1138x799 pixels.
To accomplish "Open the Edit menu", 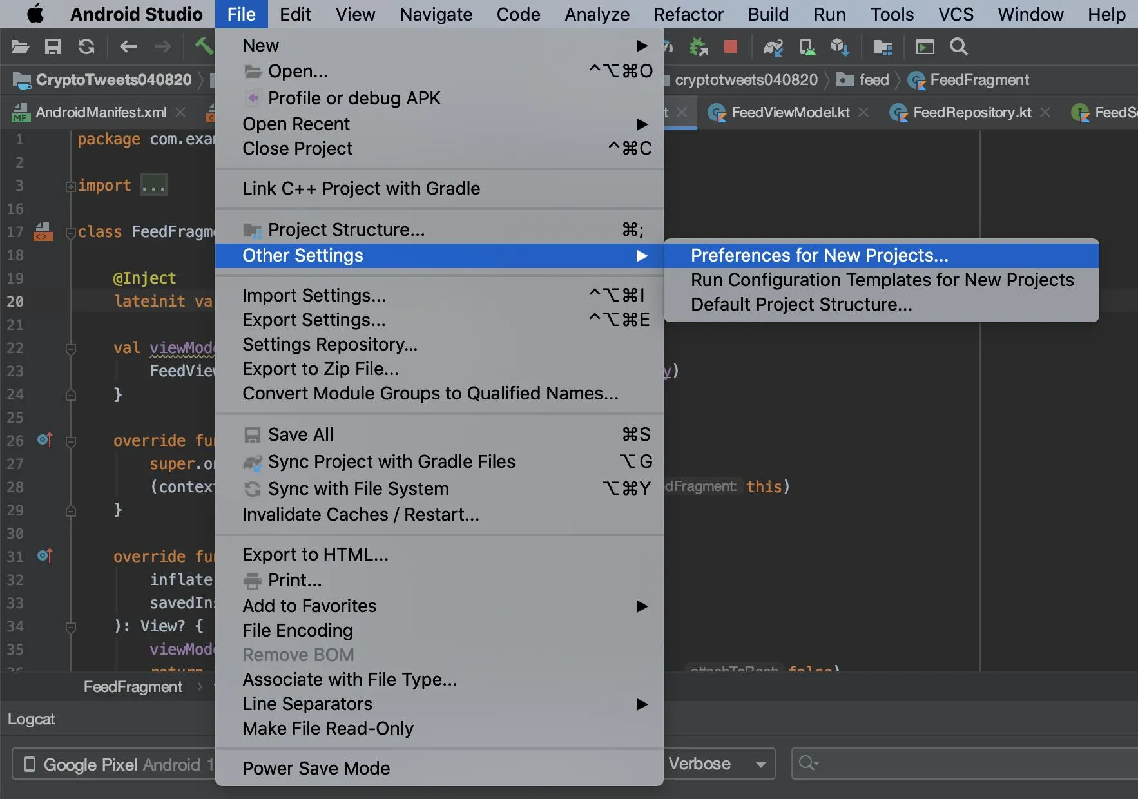I will coord(295,14).
